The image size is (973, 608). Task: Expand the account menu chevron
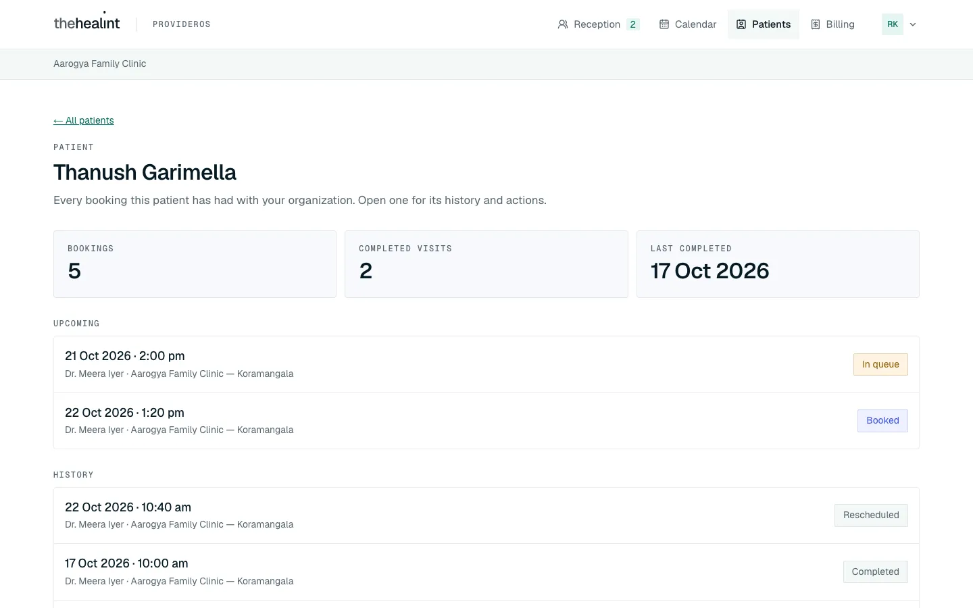click(x=913, y=24)
